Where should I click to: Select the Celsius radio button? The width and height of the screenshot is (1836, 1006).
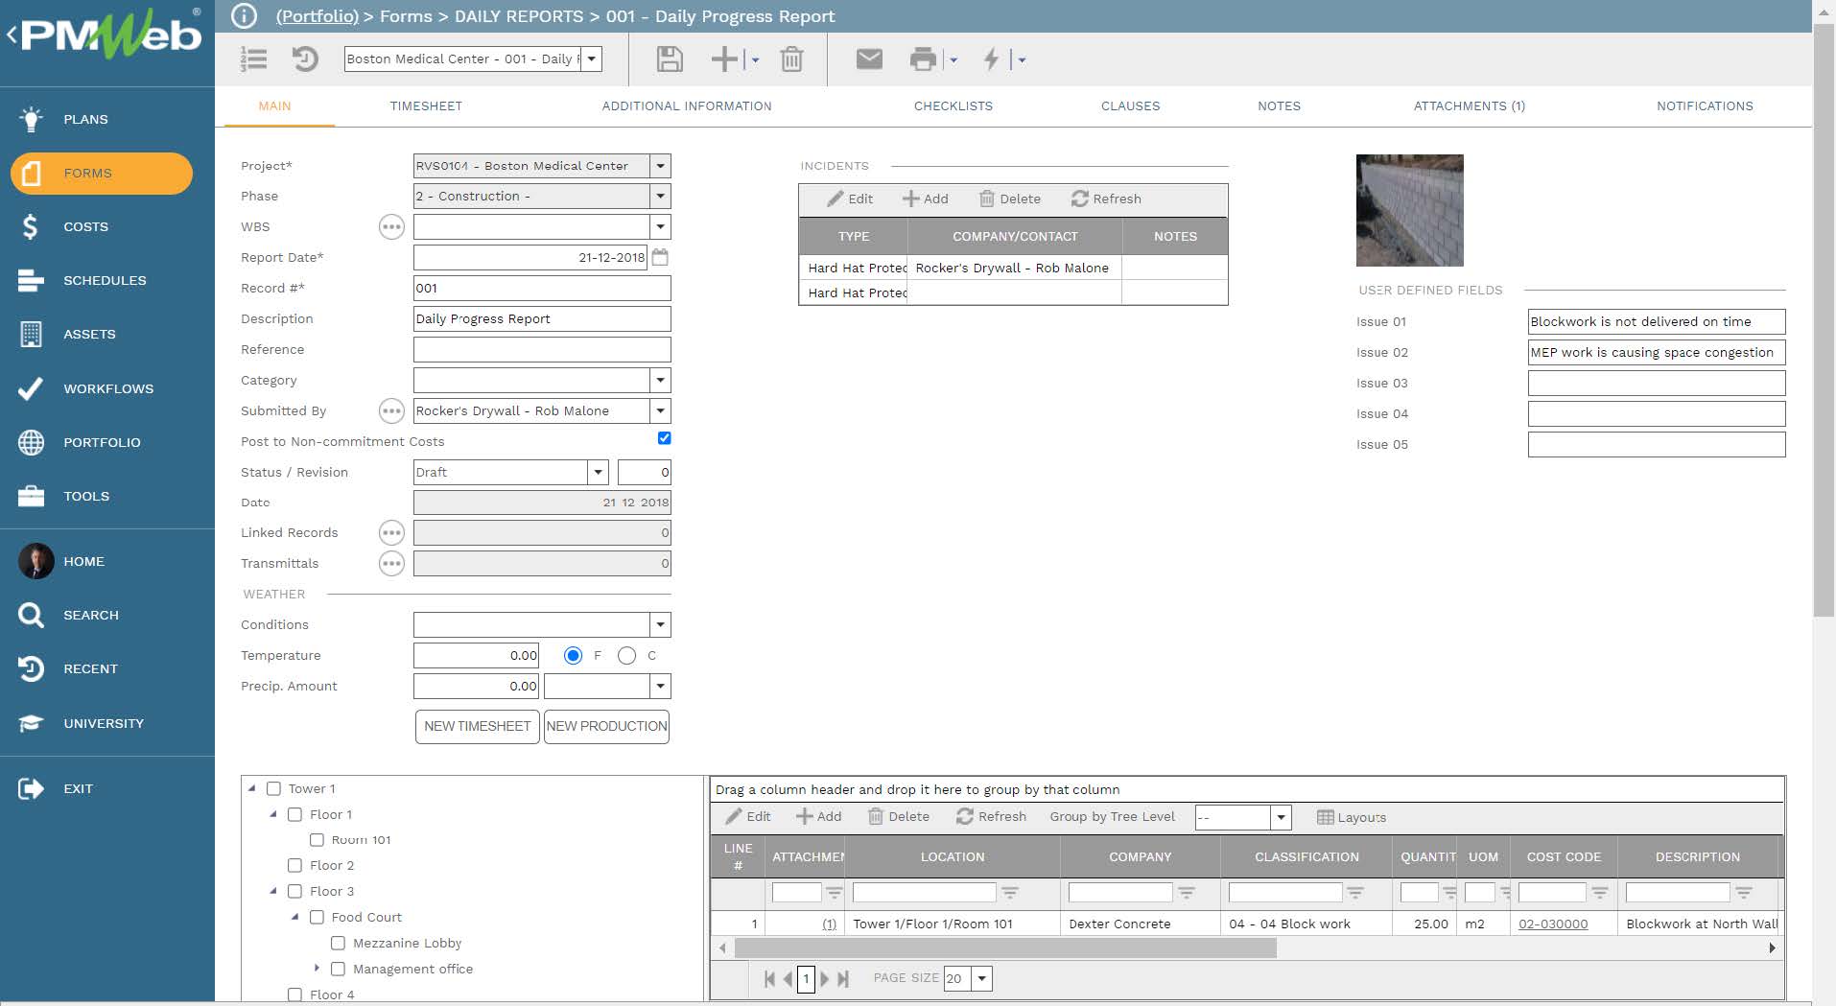tap(628, 655)
